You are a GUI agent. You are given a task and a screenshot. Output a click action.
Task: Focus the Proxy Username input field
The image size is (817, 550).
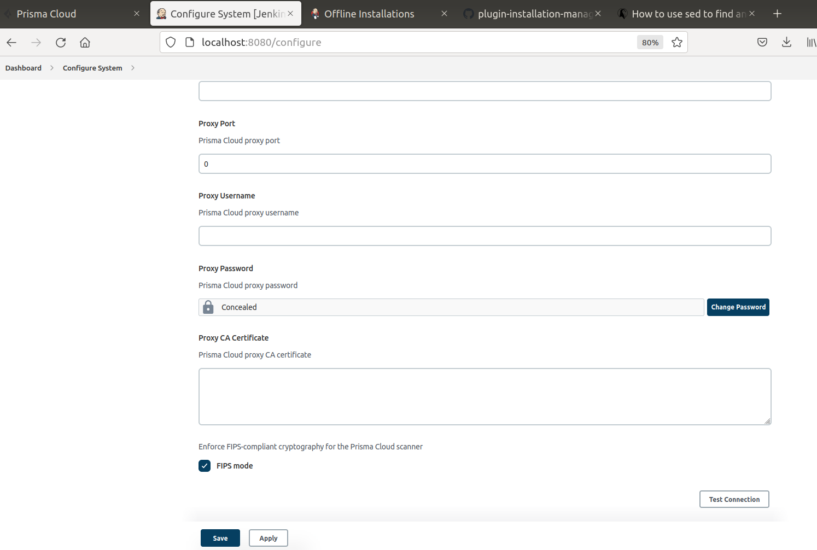[485, 236]
